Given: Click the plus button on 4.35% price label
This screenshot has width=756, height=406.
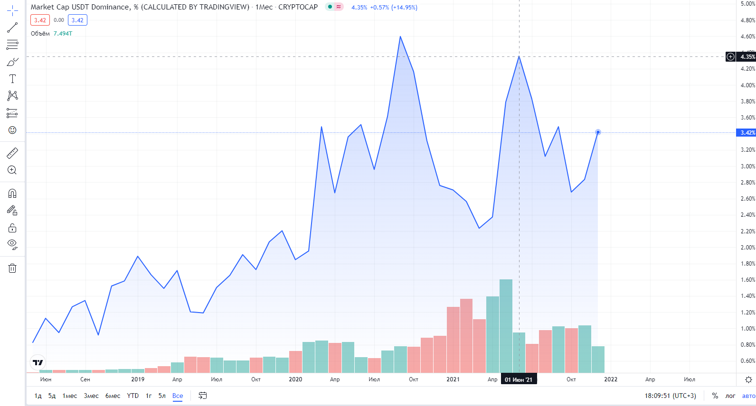Looking at the screenshot, I should pyautogui.click(x=731, y=57).
